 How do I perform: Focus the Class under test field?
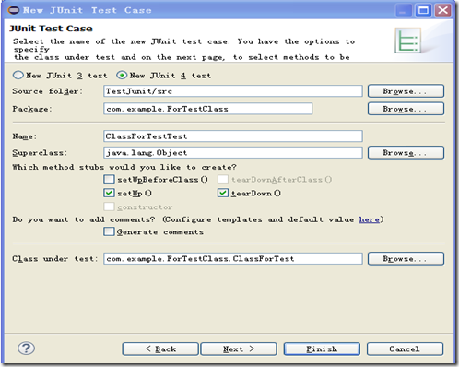pos(233,259)
